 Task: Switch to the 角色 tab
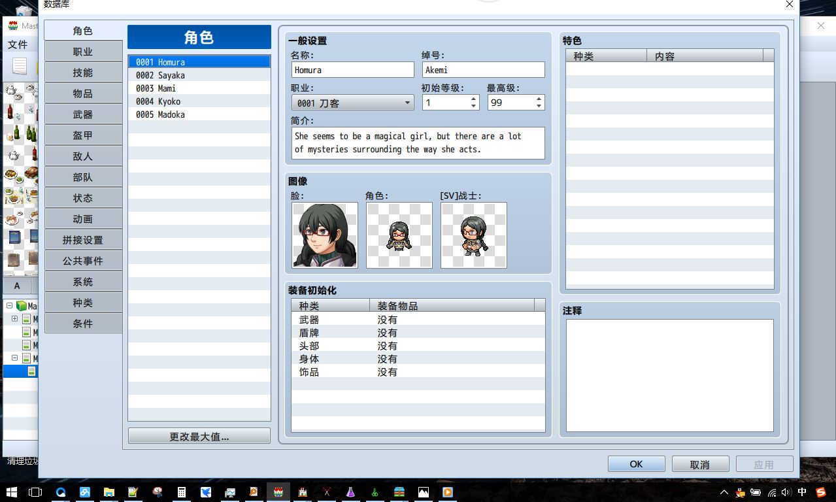pyautogui.click(x=83, y=31)
